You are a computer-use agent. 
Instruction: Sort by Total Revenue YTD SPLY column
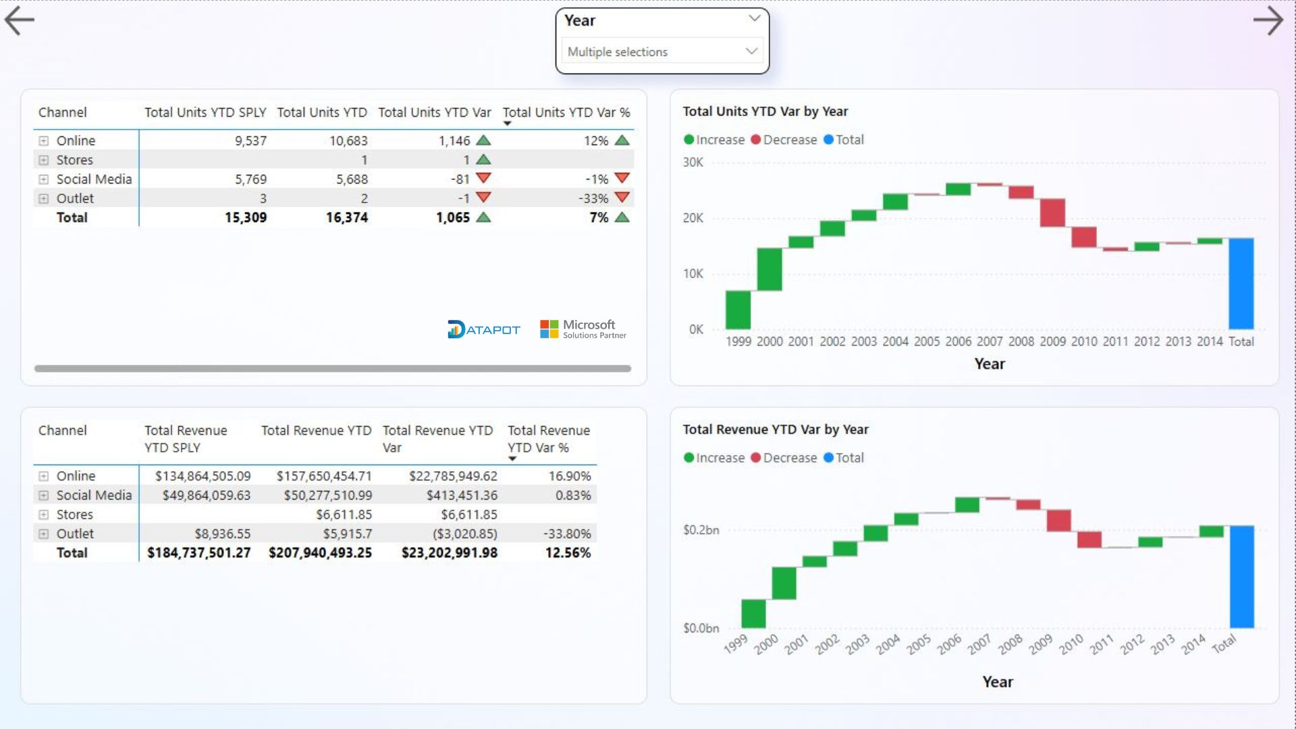(186, 439)
